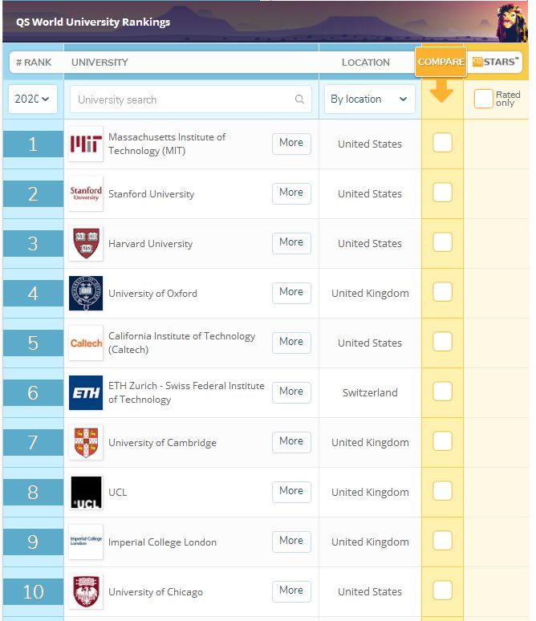Click More for University of Oxford
This screenshot has width=536, height=621.
tap(291, 293)
